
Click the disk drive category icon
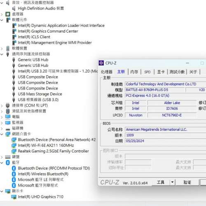coord(8,129)
